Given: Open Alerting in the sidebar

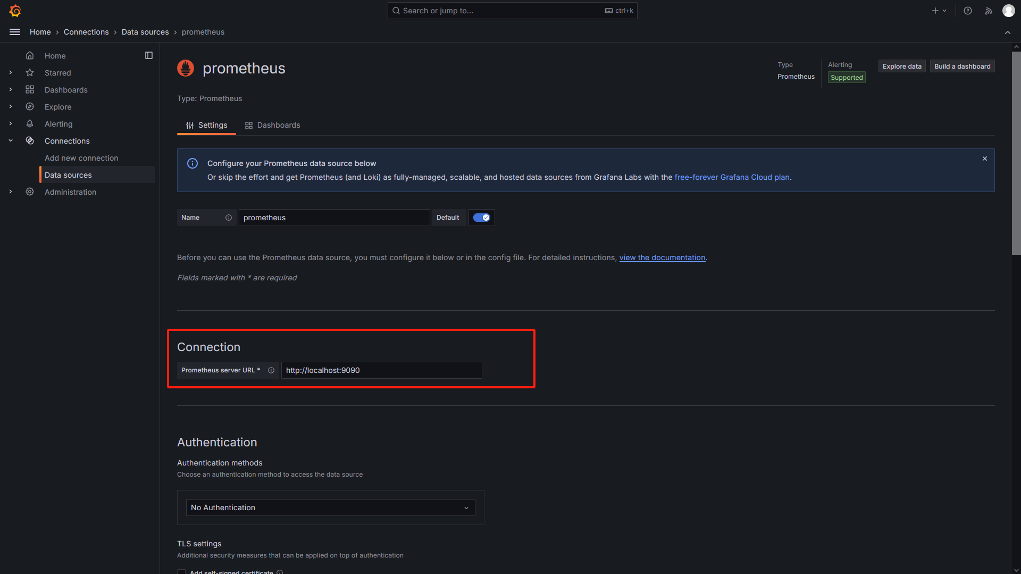Looking at the screenshot, I should tap(58, 124).
